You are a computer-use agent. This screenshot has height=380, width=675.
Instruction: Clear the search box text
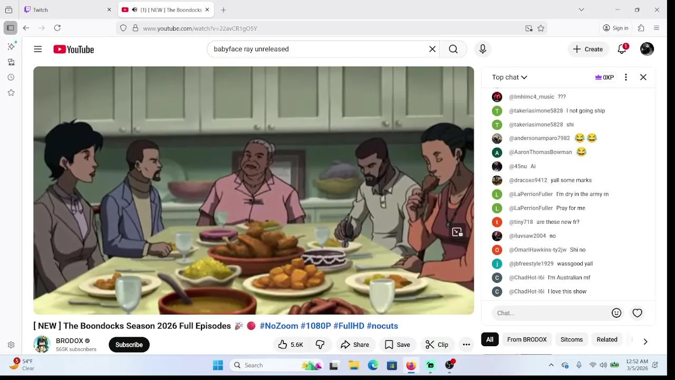pyautogui.click(x=432, y=49)
